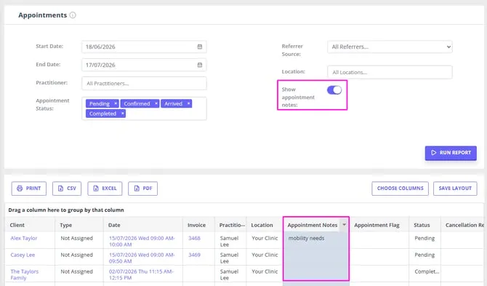Screen dimensions: 487x286
Task: Click the End Date input field
Action: pyautogui.click(x=144, y=65)
